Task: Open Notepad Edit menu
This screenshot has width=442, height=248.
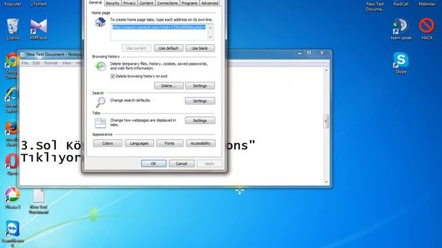Action: 36,63
